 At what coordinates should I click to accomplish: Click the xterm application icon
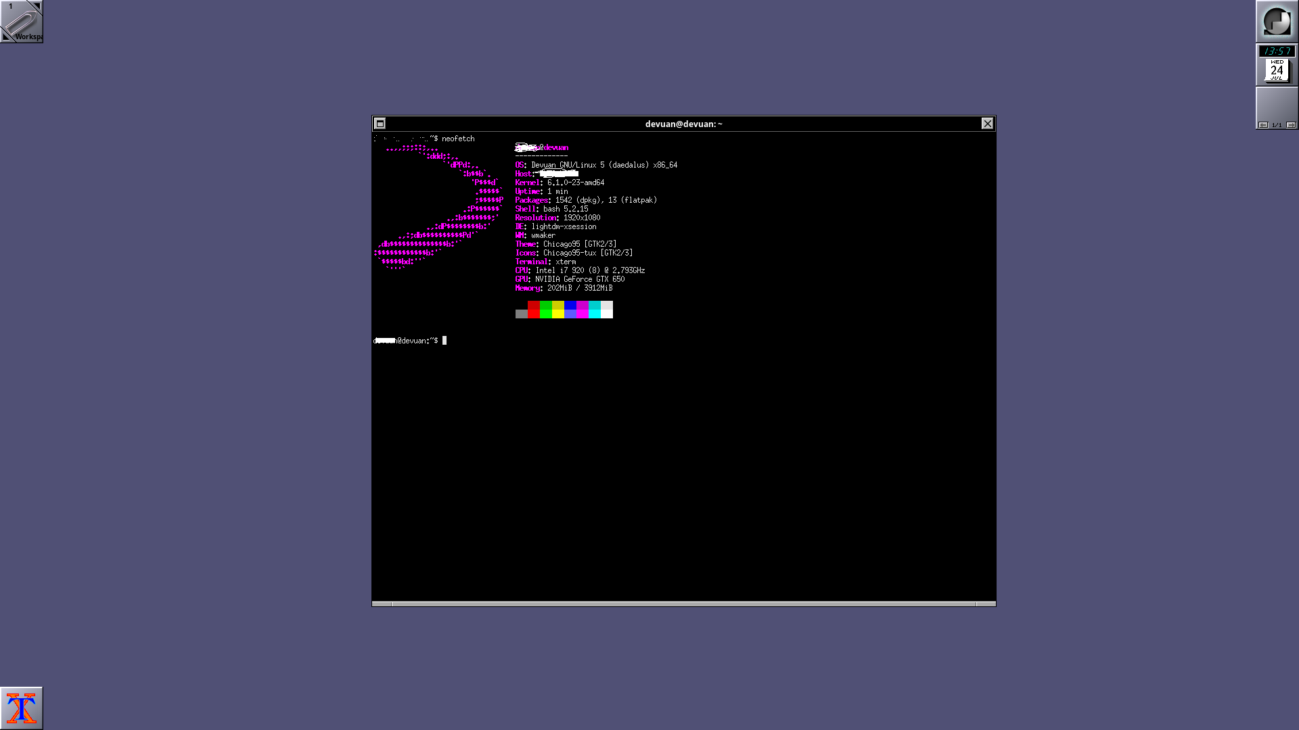click(22, 708)
